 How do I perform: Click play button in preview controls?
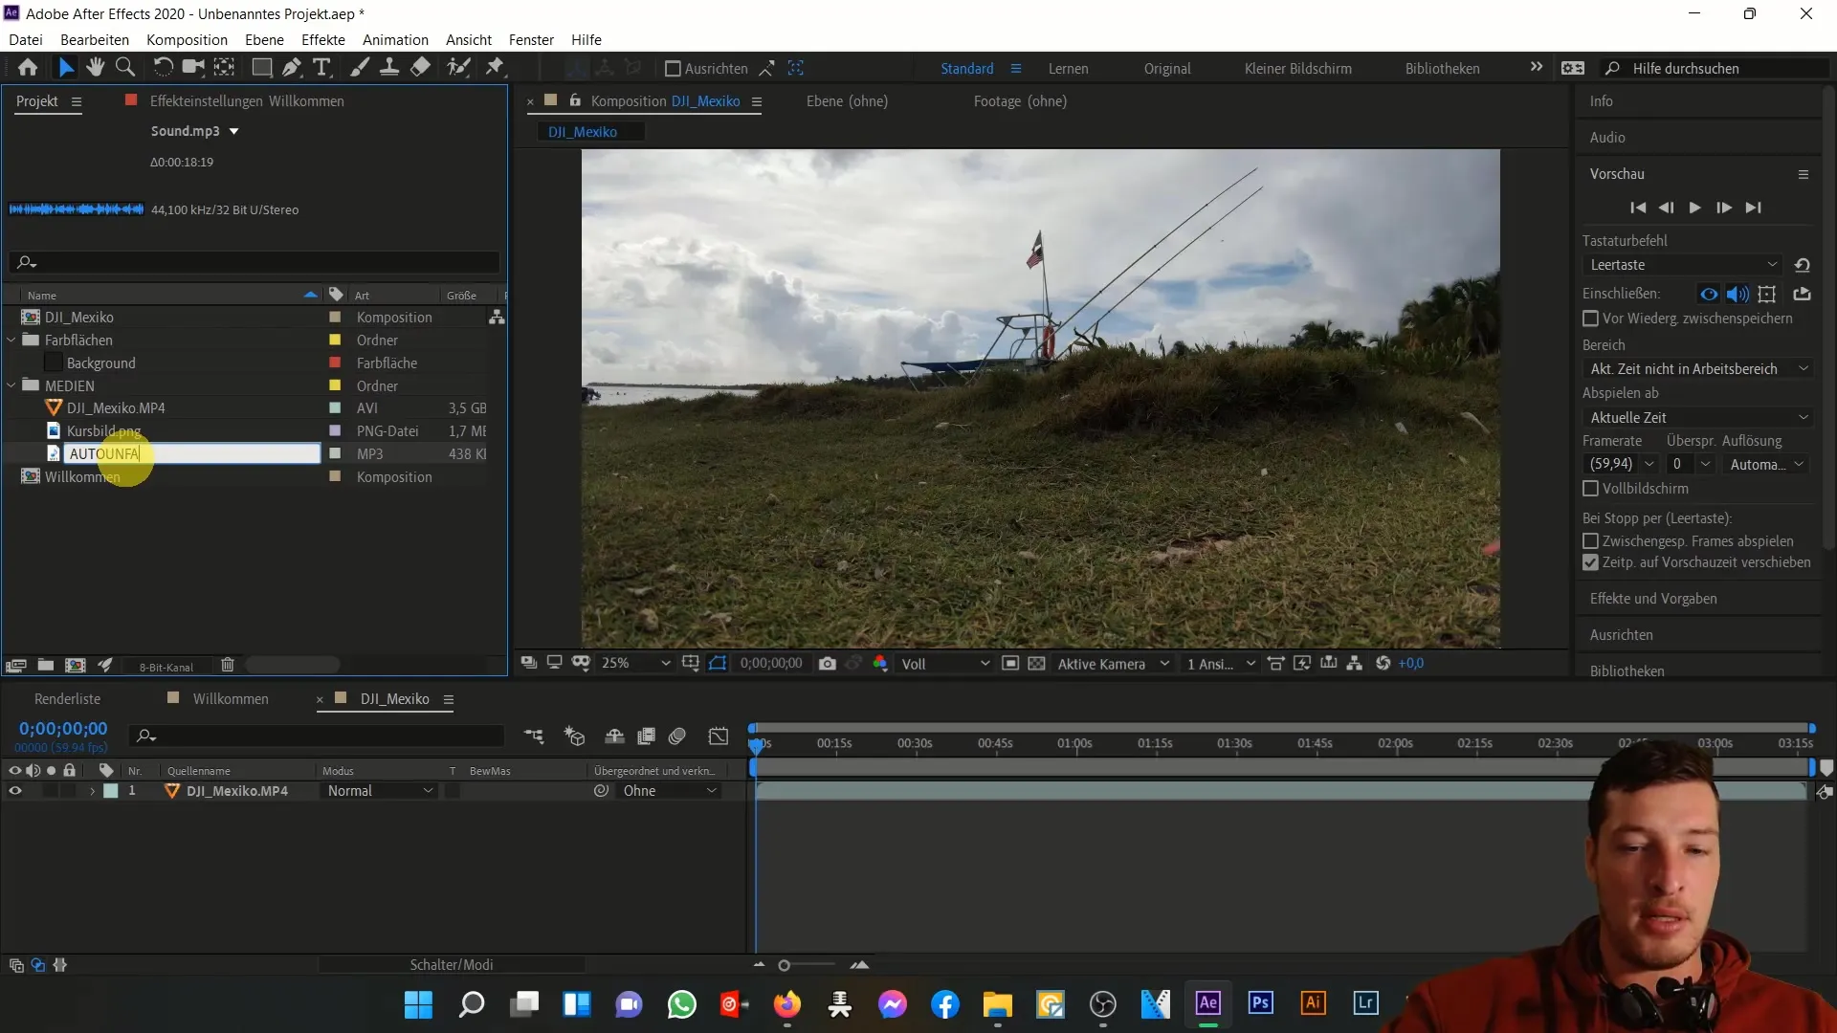click(1695, 207)
